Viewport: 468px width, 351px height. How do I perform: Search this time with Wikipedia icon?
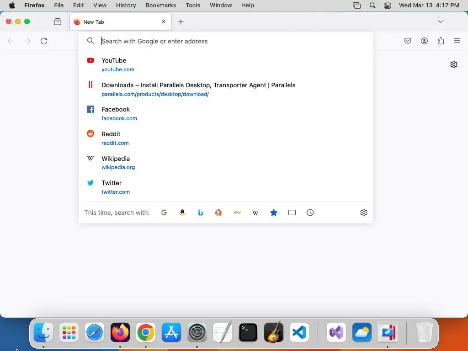255,213
